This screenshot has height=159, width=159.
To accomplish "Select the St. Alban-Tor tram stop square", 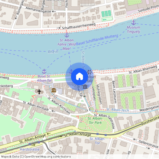I will tap(98, 134).
